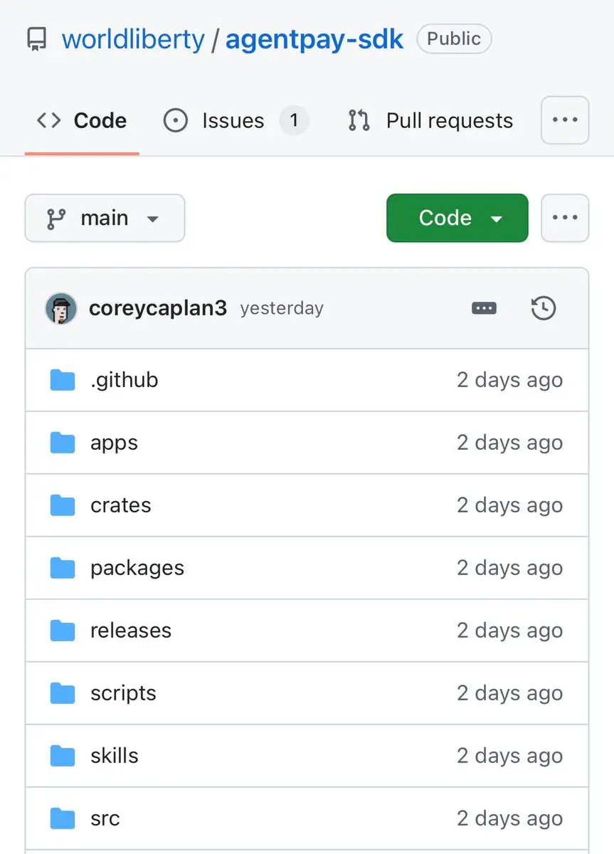614x854 pixels.
Task: Open the main branch dropdown
Action: click(x=105, y=218)
